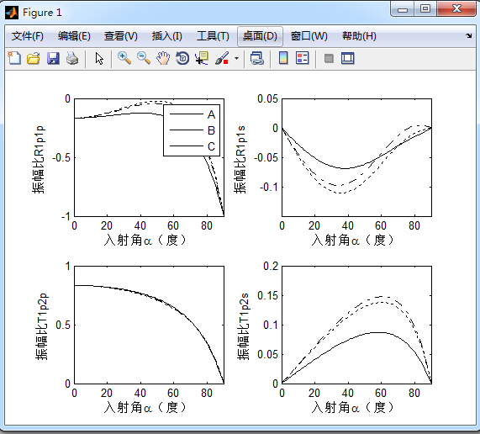
Task: Save the figure with floppy icon
Action: [53, 58]
